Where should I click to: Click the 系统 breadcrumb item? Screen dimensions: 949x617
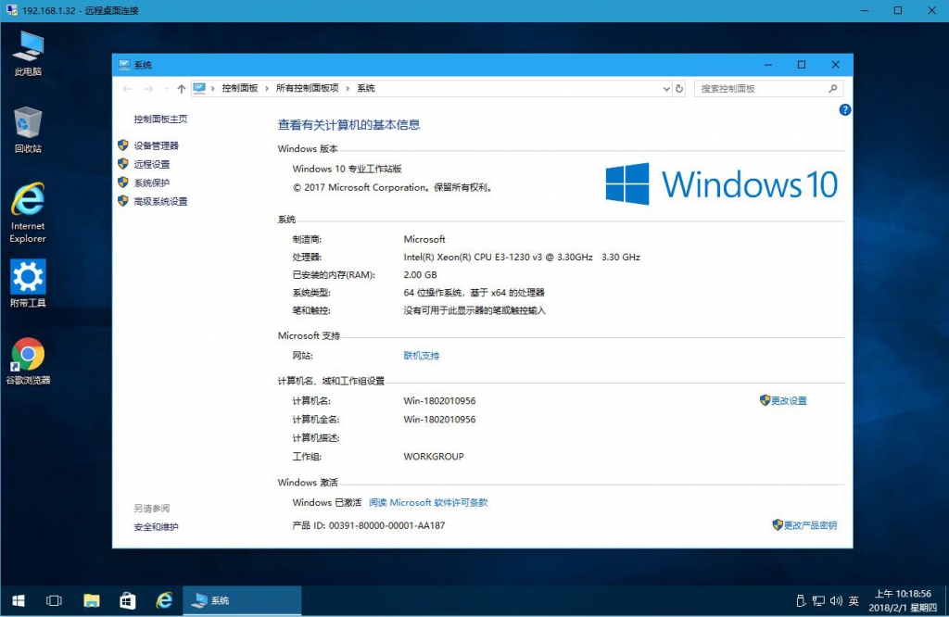366,88
